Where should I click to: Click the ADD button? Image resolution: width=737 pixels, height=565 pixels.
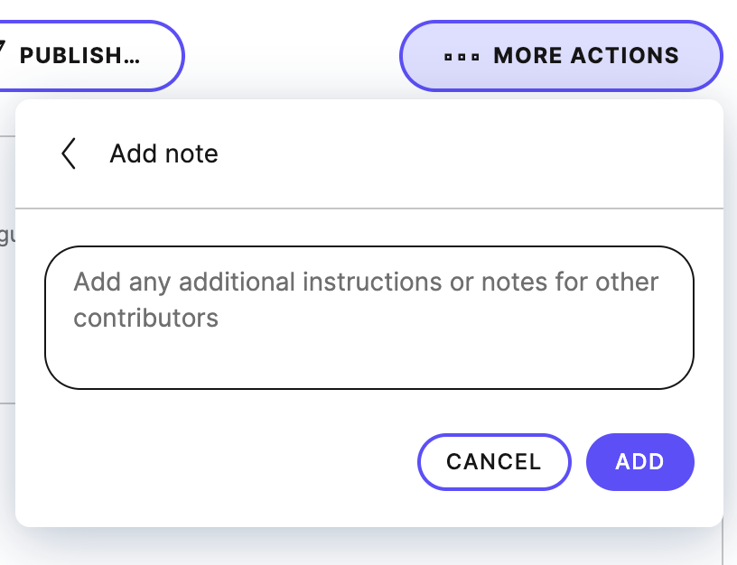[640, 461]
